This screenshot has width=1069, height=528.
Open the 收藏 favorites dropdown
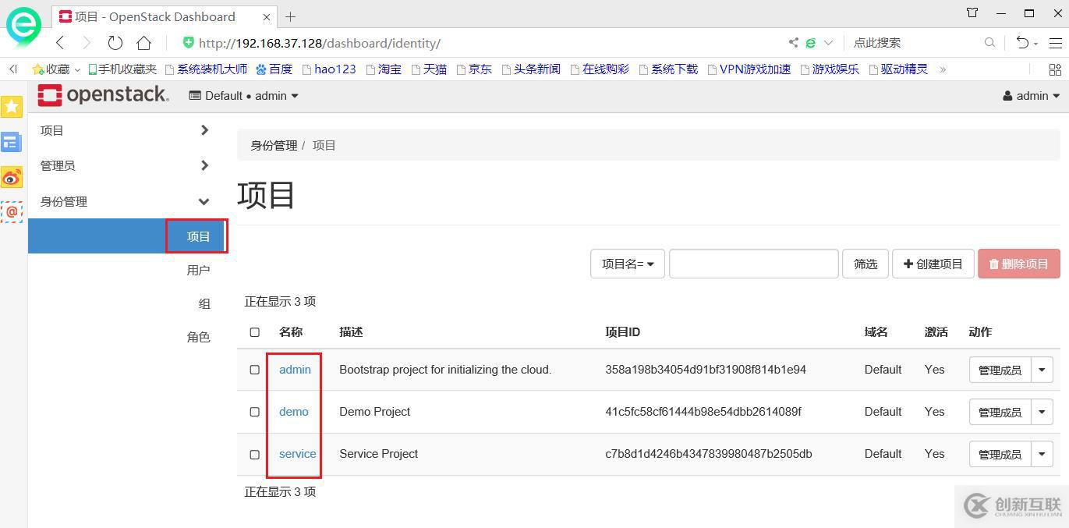click(56, 69)
